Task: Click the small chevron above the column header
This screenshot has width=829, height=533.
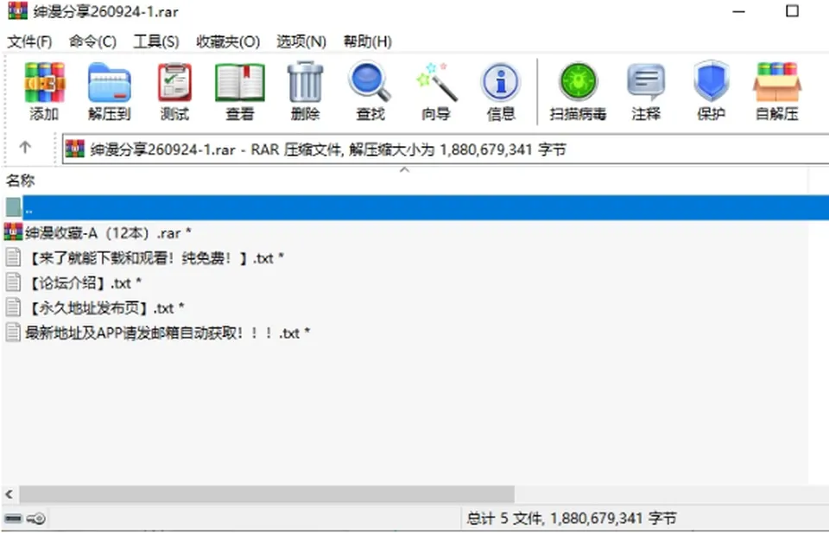Action: click(404, 169)
